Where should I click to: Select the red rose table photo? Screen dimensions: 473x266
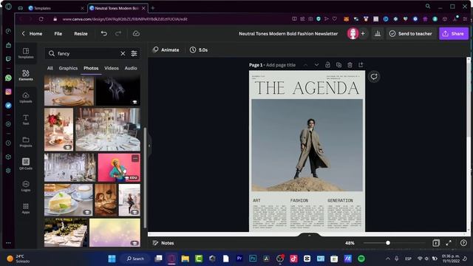coord(58,130)
